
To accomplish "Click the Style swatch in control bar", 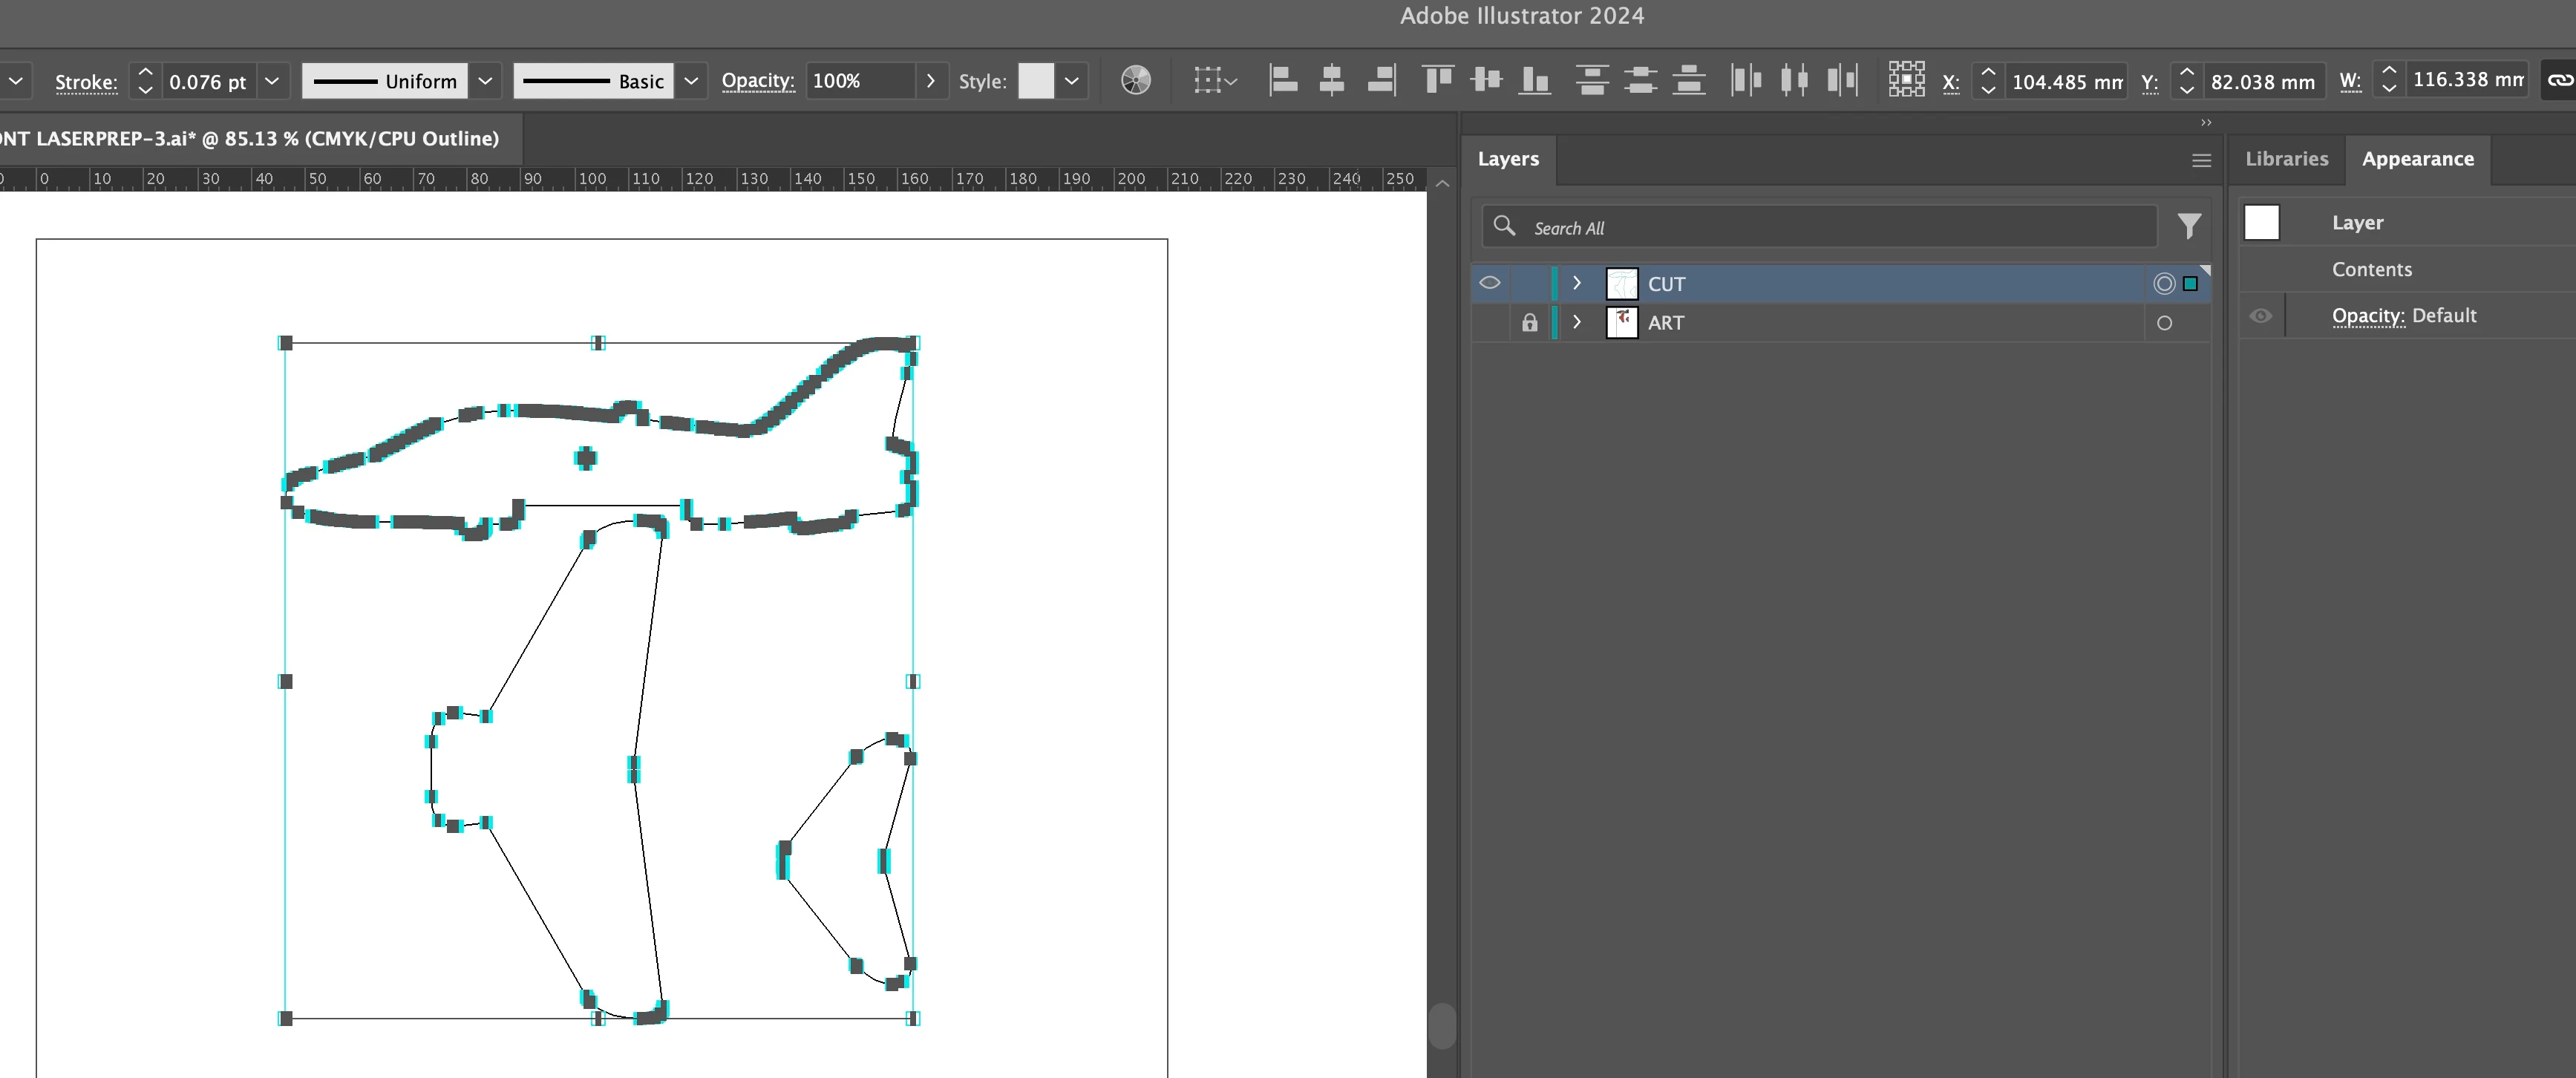I will [x=1036, y=81].
